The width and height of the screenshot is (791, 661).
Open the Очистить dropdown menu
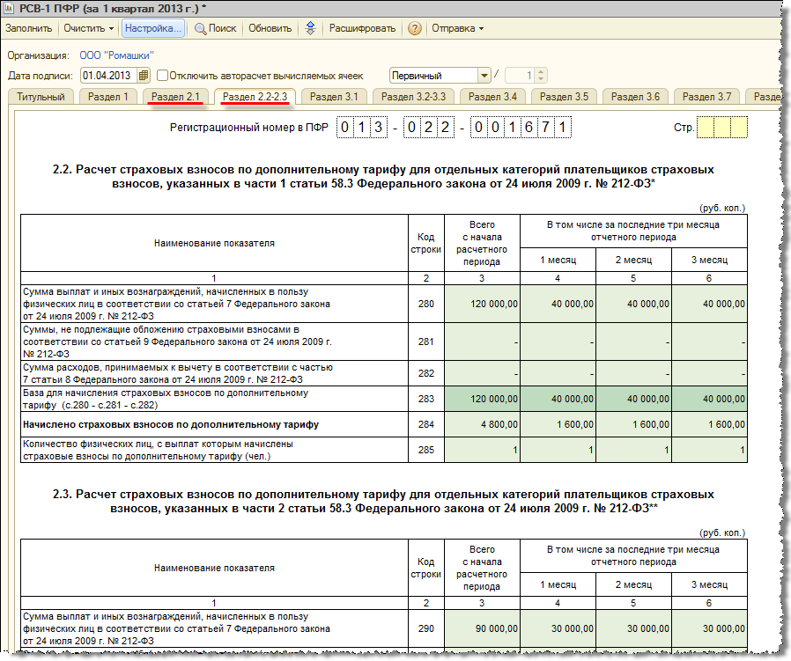pyautogui.click(x=87, y=28)
